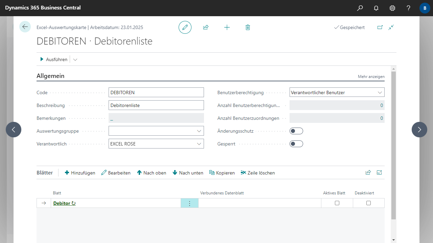Click the Dynamics 365 Business Central title
Screen dimensions: 433x243
43,7
